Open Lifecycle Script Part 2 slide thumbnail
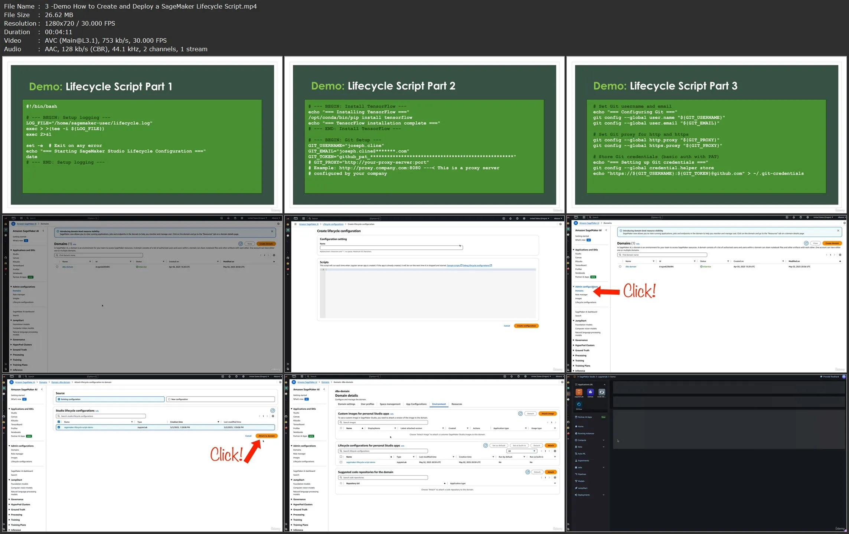This screenshot has height=534, width=849. pyautogui.click(x=424, y=135)
